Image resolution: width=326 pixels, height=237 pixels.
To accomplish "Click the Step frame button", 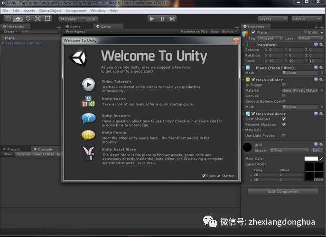I will coord(172,19).
